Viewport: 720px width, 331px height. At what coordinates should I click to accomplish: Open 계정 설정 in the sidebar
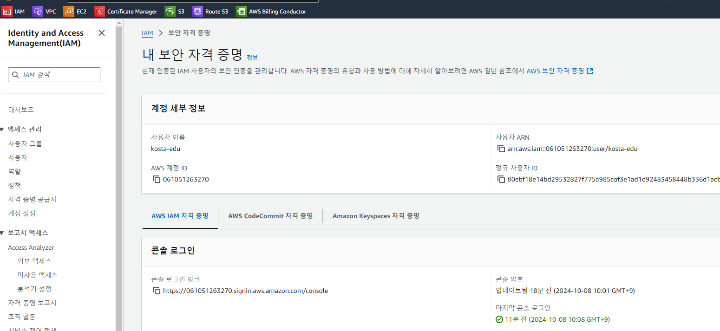(22, 213)
